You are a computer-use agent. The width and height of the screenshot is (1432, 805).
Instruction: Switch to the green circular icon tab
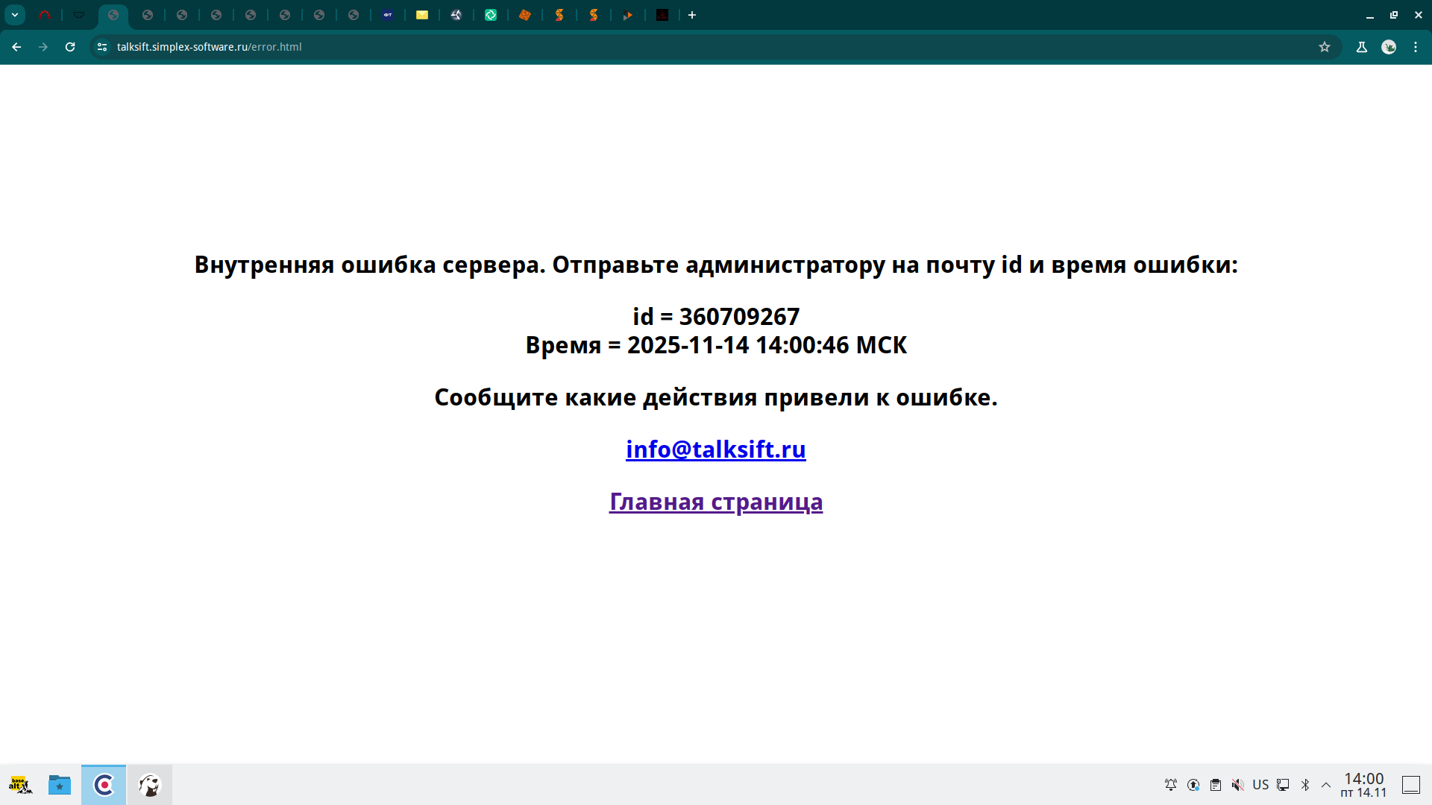pyautogui.click(x=491, y=15)
